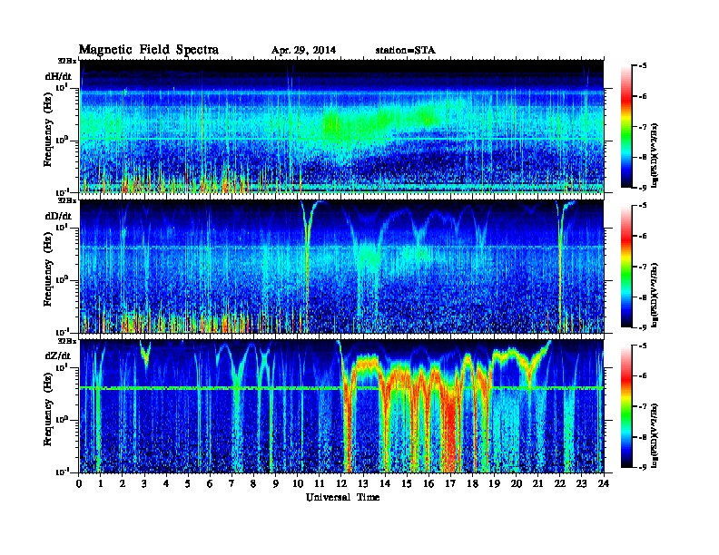Click hour 6 on the Universal Time axis
The width and height of the screenshot is (719, 555).
click(x=210, y=483)
